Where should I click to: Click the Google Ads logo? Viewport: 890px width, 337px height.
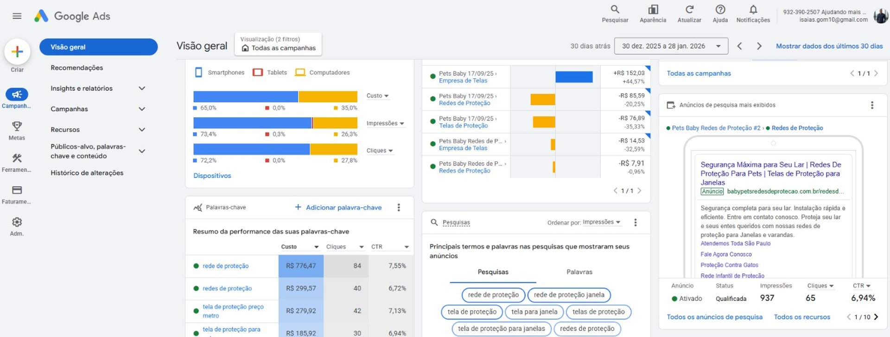point(72,16)
